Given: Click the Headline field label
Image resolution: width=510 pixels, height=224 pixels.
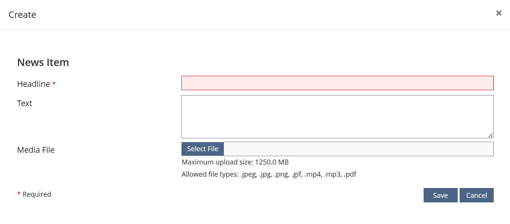Looking at the screenshot, I should 33,84.
